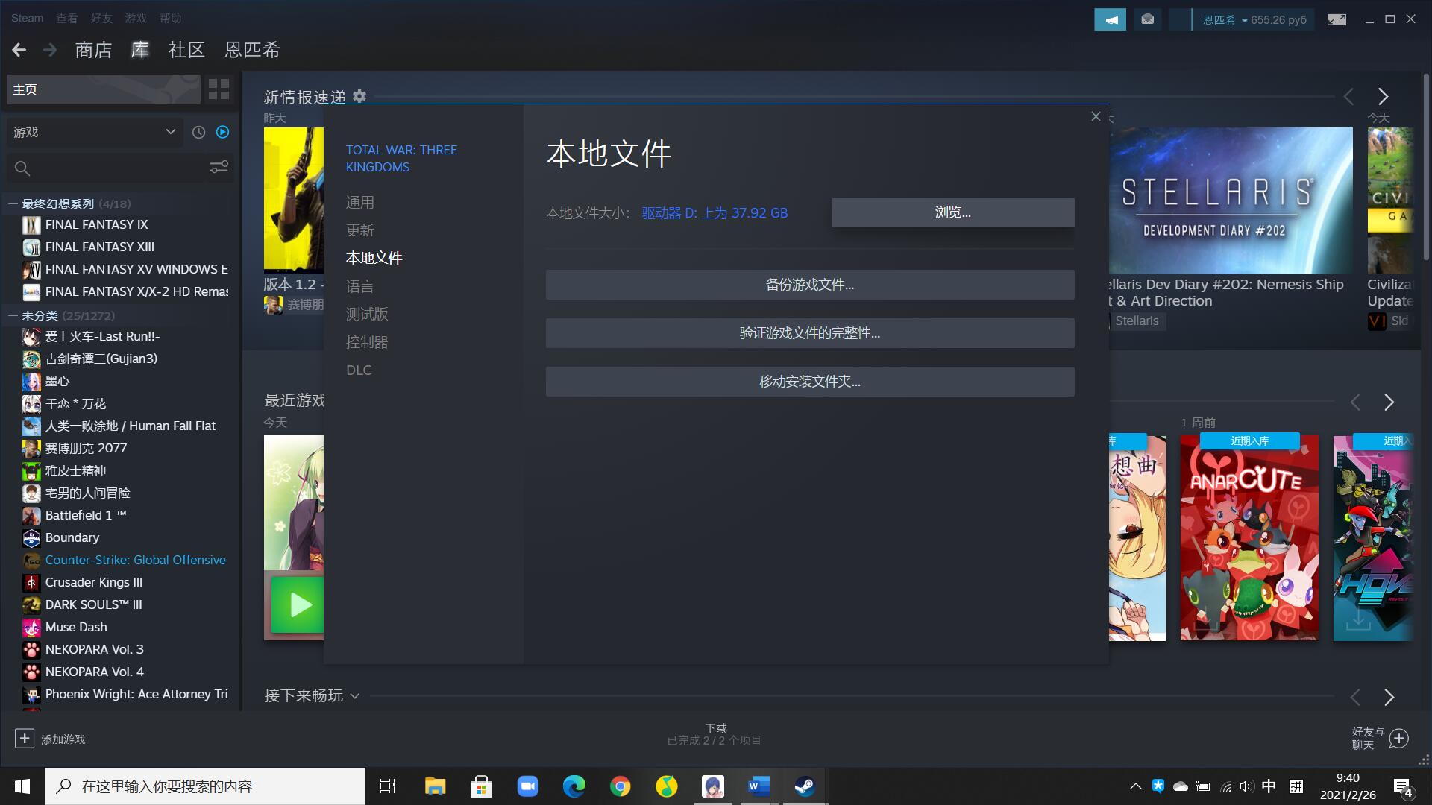Open Zoom from taskbar
1432x805 pixels.
(x=528, y=786)
